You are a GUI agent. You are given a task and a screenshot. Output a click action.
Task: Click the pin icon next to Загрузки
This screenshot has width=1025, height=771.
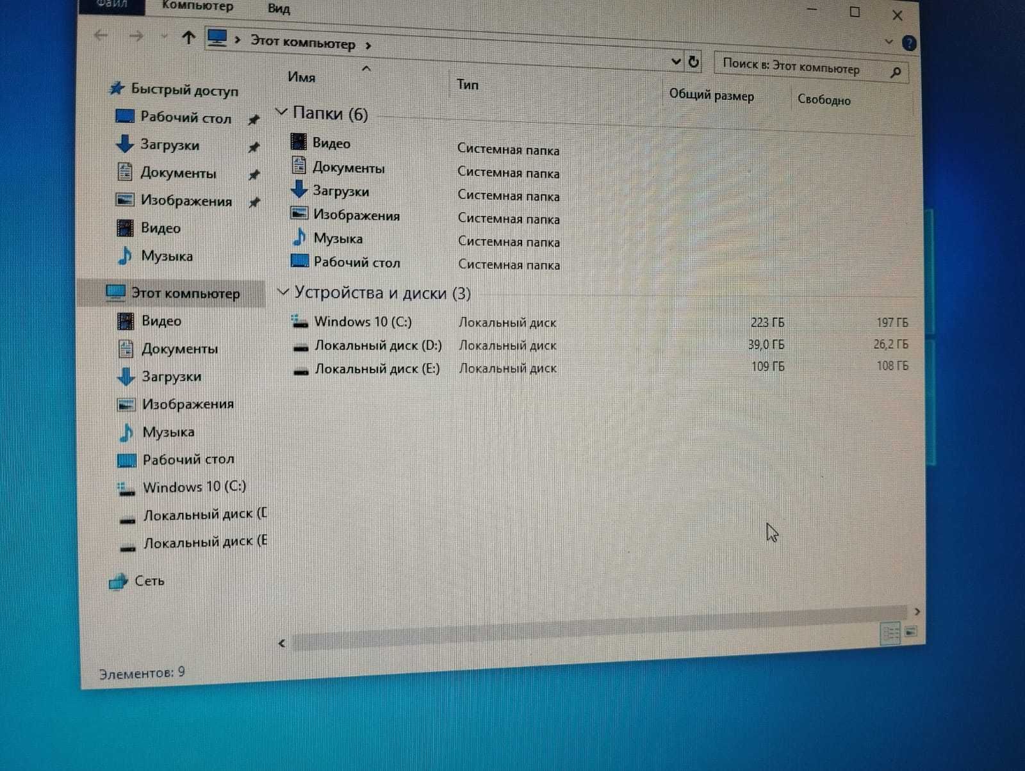click(x=254, y=148)
